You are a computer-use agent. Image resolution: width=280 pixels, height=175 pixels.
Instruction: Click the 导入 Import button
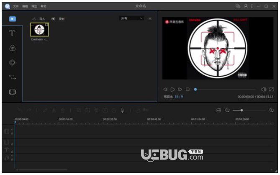[39, 19]
